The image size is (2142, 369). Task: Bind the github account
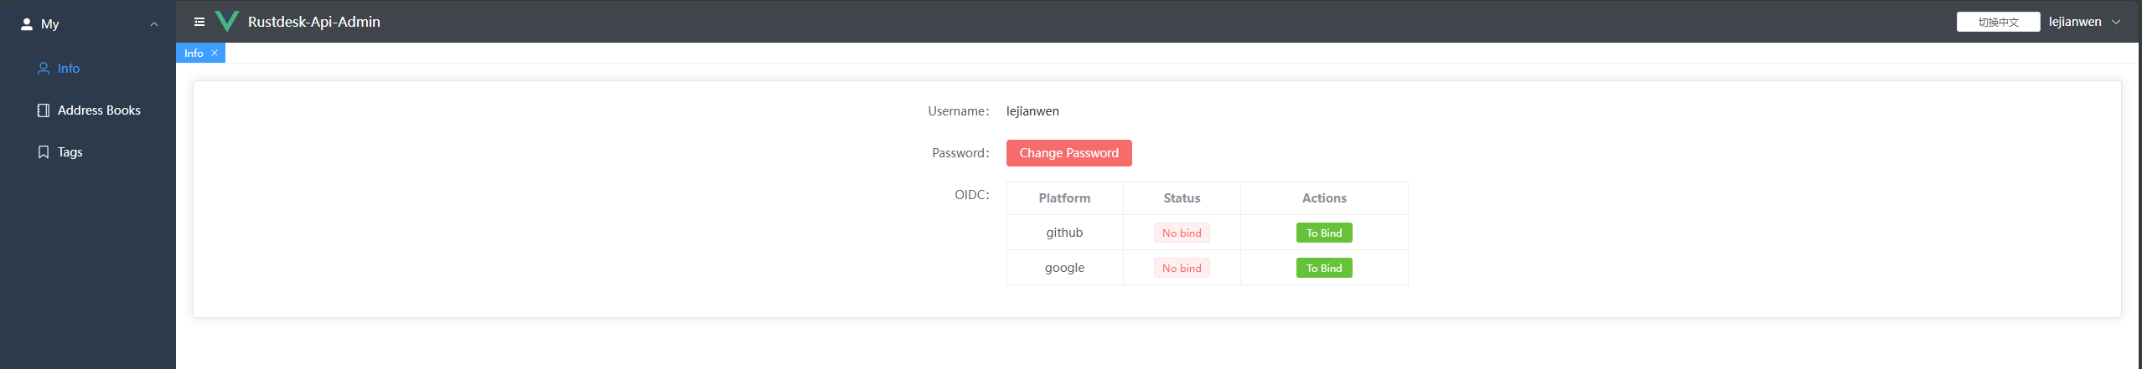1323,233
